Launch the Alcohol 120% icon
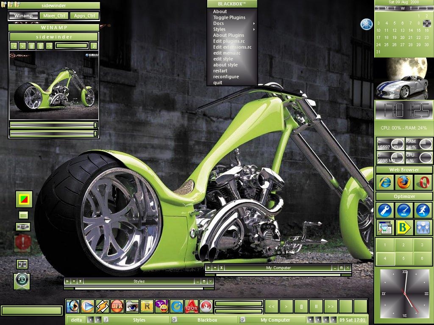The width and height of the screenshot is (434, 325). click(191, 306)
